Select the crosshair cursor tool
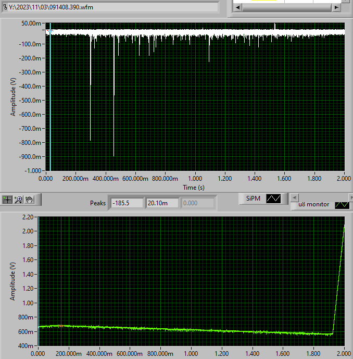The width and height of the screenshot is (353, 359). tap(7, 200)
